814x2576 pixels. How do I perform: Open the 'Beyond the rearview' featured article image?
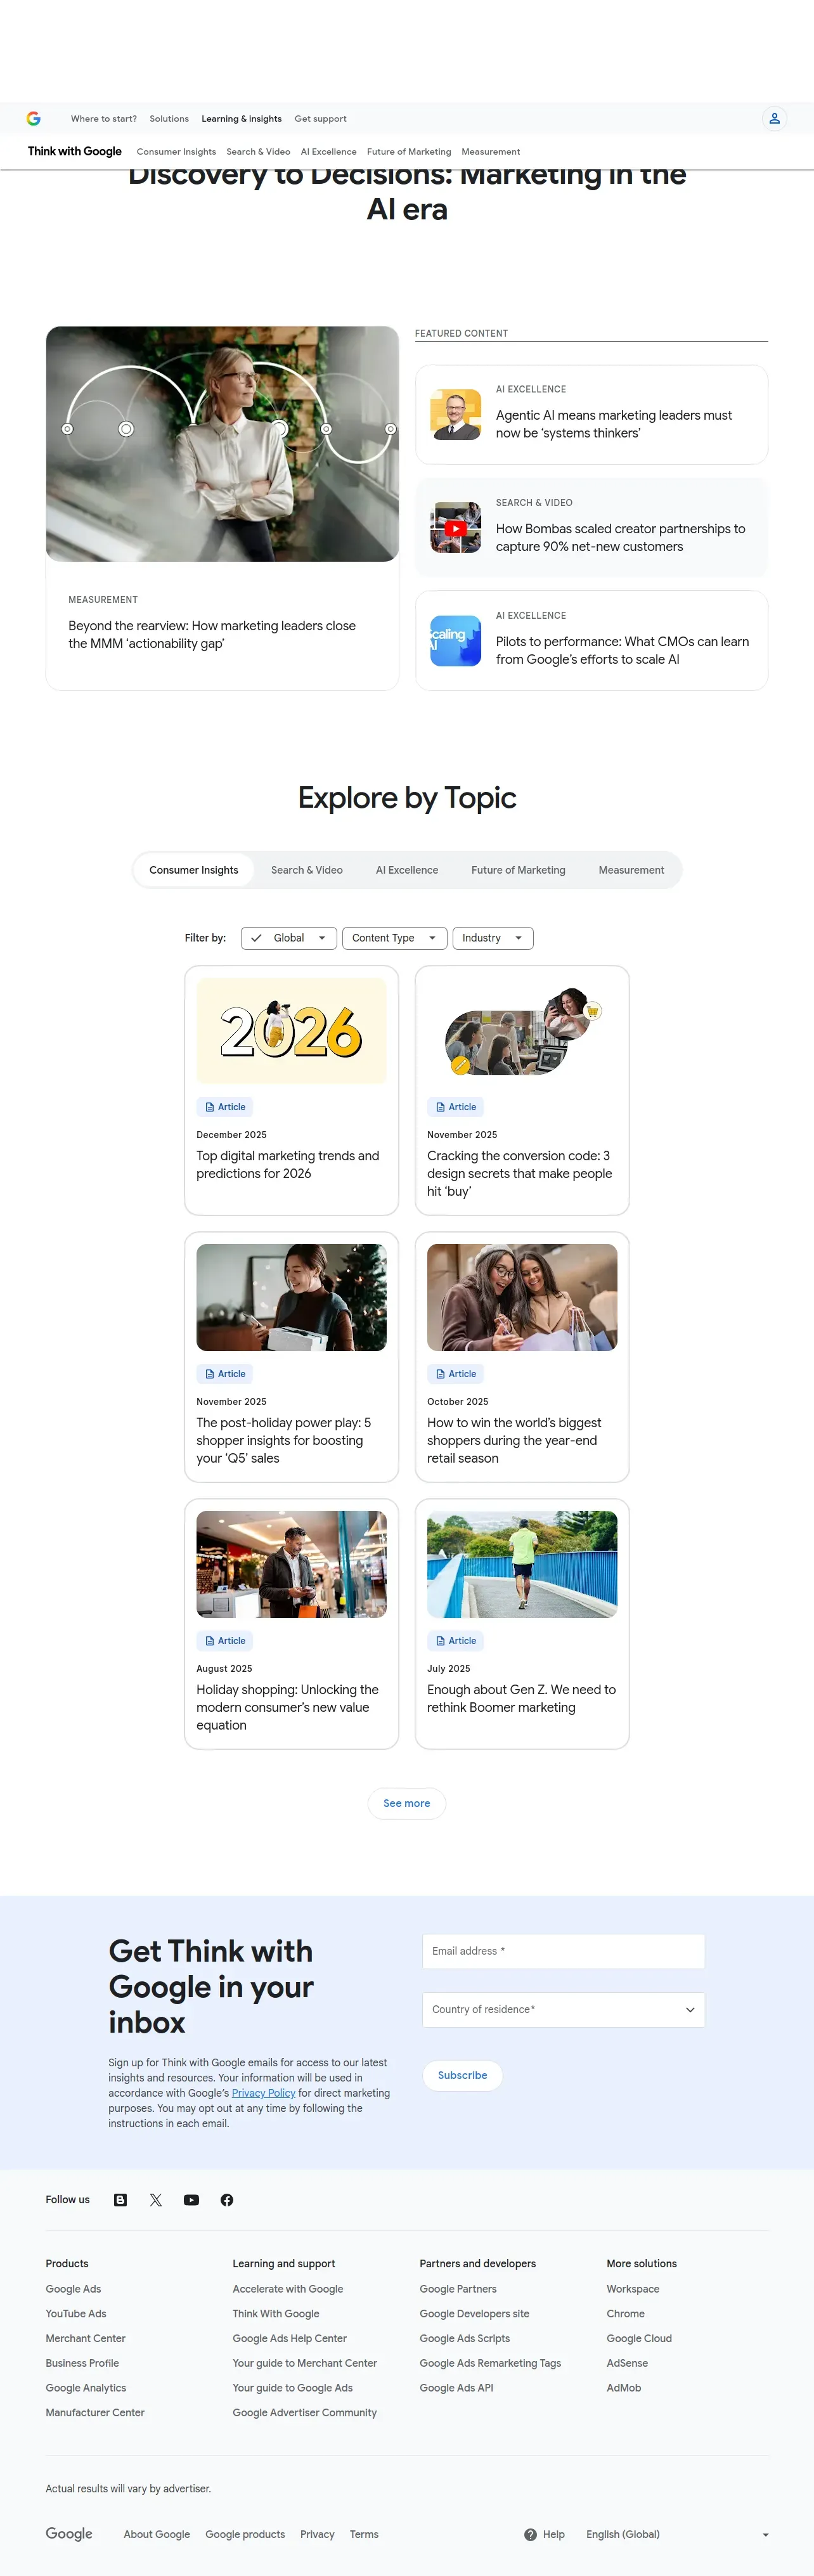tap(222, 444)
